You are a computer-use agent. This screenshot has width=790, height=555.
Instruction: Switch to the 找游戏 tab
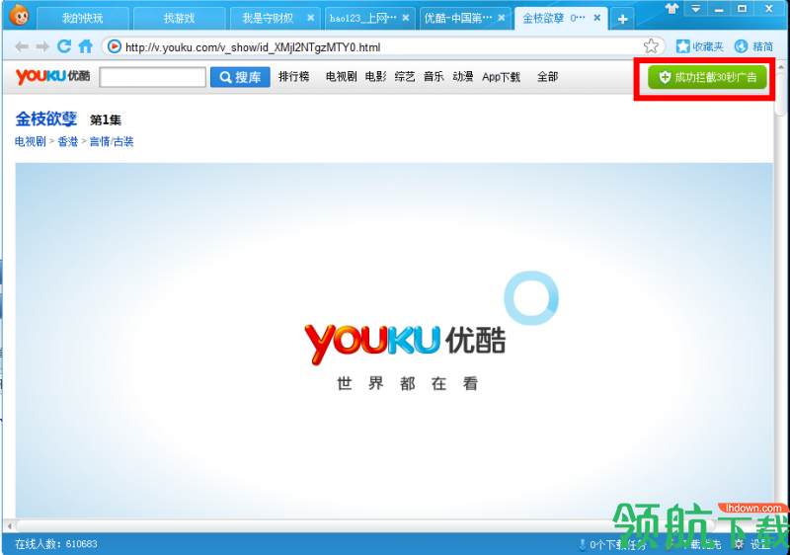179,19
